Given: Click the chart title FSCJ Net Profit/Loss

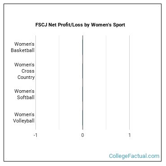Looking at the screenshot, I should (x=80, y=25).
